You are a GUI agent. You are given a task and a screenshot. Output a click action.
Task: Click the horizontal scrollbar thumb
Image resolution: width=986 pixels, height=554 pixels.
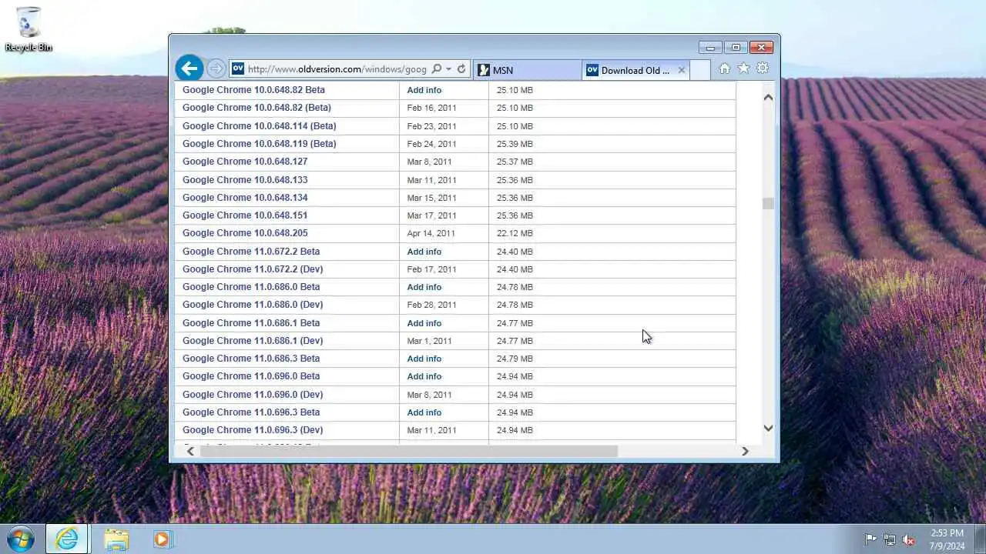pos(409,451)
